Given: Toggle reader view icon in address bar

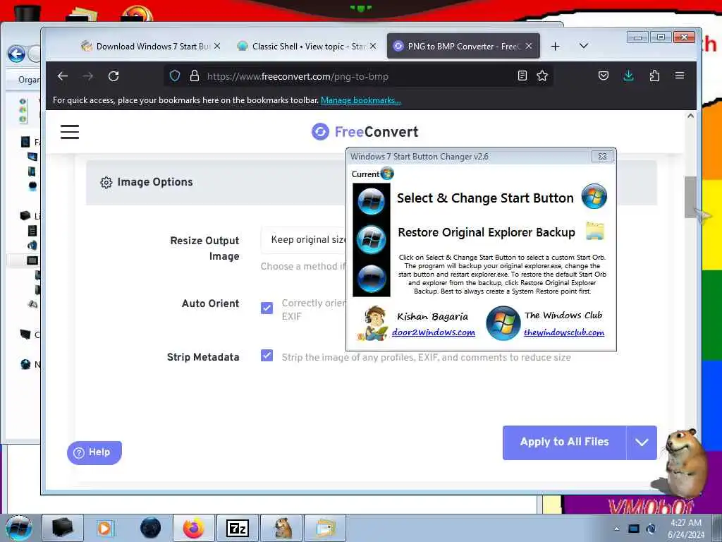Looking at the screenshot, I should [522, 76].
